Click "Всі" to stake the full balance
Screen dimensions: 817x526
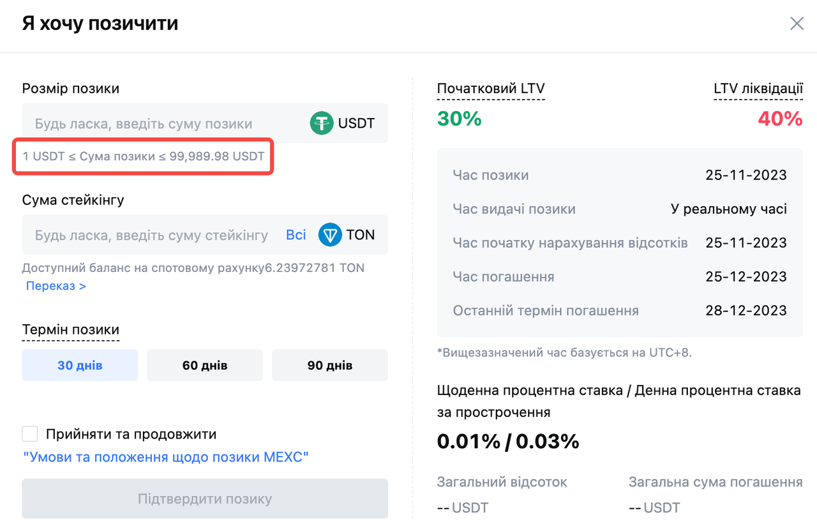pos(296,235)
